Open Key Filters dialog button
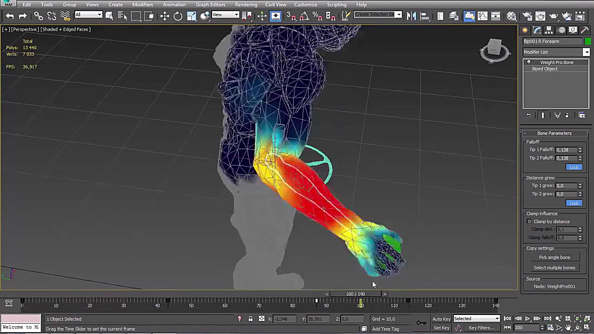The height and width of the screenshot is (334, 594). coord(482,328)
